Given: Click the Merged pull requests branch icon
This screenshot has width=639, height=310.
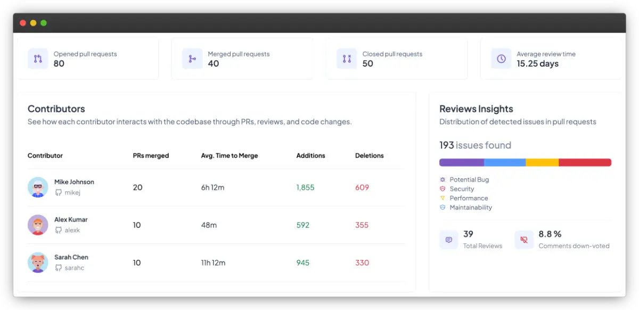Looking at the screenshot, I should (x=192, y=59).
